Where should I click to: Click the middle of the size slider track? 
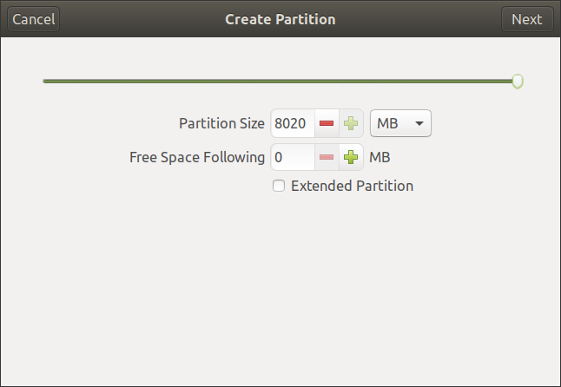(x=280, y=82)
